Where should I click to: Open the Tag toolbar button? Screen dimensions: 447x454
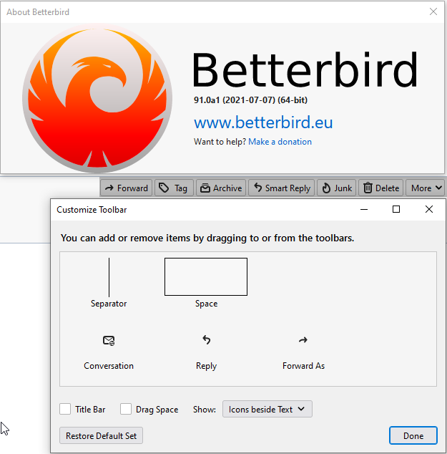point(174,188)
